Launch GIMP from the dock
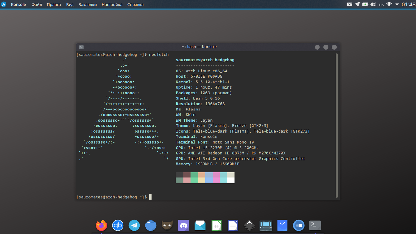This screenshot has height=234, width=416. (x=167, y=225)
